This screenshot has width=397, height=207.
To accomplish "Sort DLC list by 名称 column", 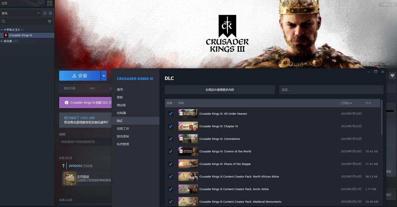I will [181, 103].
